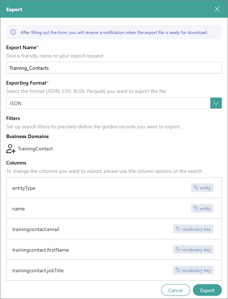This screenshot has height=299, width=228.
Task: Click the TrainingContact business domain label
Action: [x=35, y=149]
